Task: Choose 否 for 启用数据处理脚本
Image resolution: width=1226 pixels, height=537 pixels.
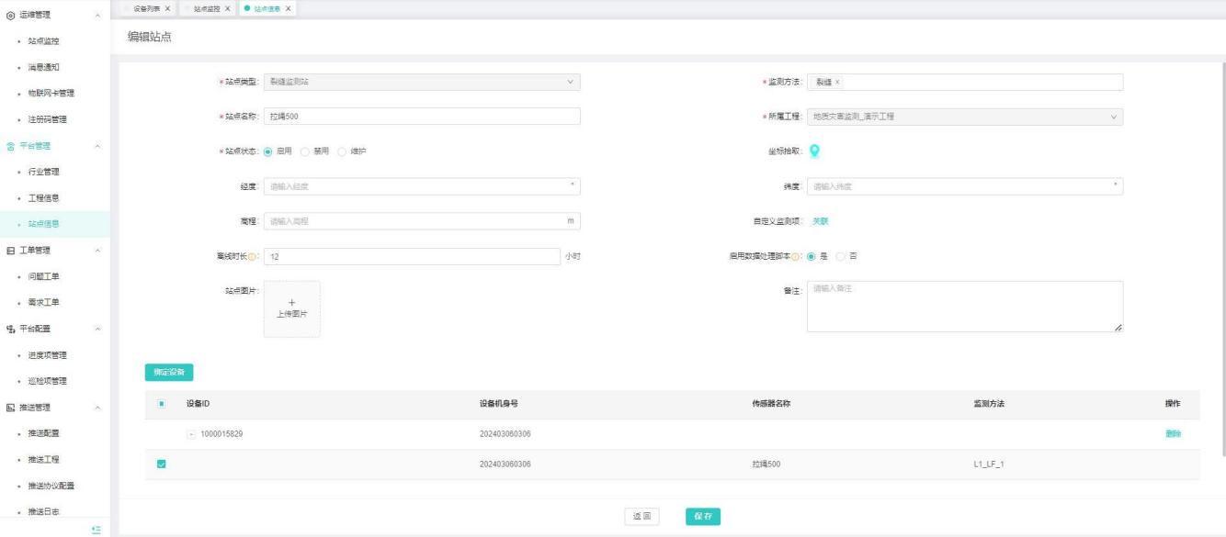Action: [840, 256]
